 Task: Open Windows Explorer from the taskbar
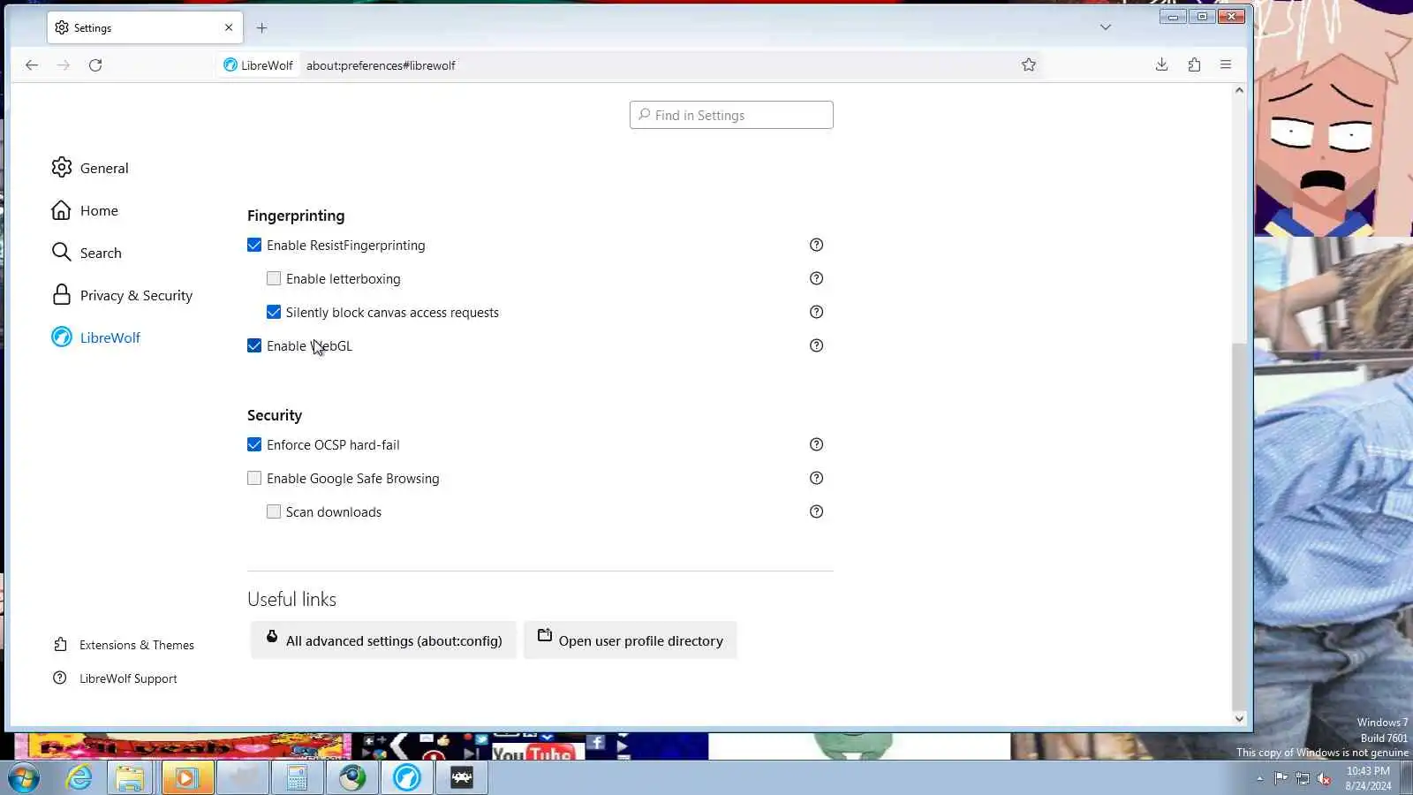coord(131,778)
